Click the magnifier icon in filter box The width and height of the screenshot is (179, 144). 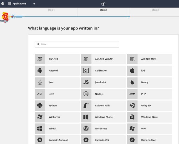[38, 44]
